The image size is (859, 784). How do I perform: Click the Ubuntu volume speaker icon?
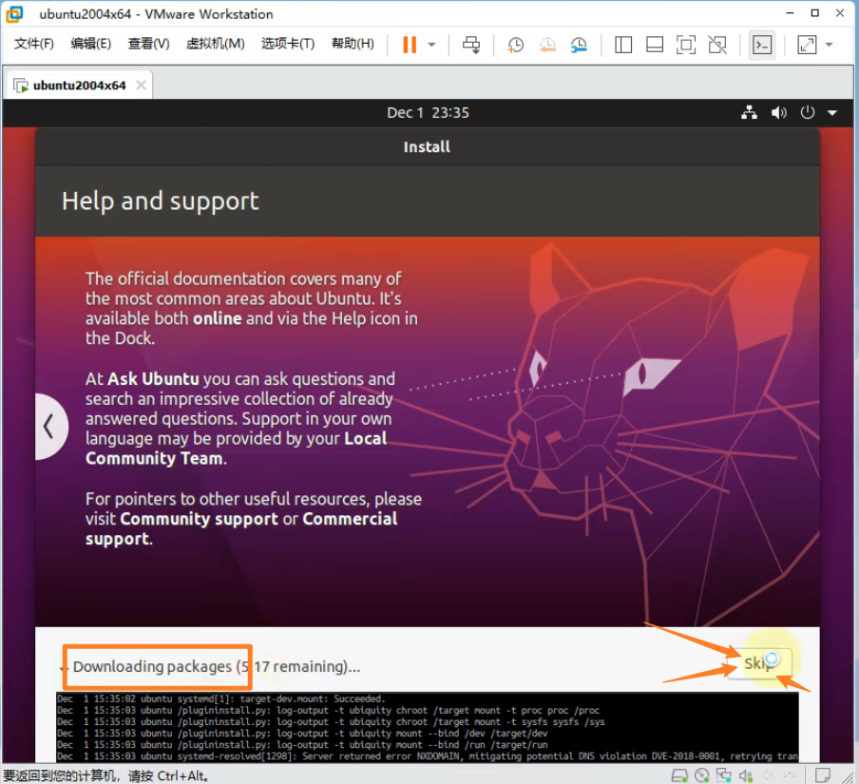pyautogui.click(x=778, y=113)
